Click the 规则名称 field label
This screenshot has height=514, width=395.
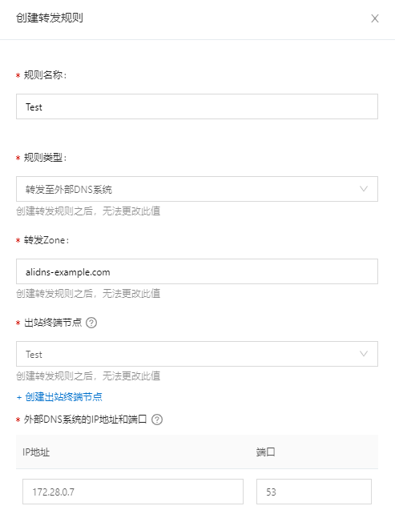click(x=45, y=75)
